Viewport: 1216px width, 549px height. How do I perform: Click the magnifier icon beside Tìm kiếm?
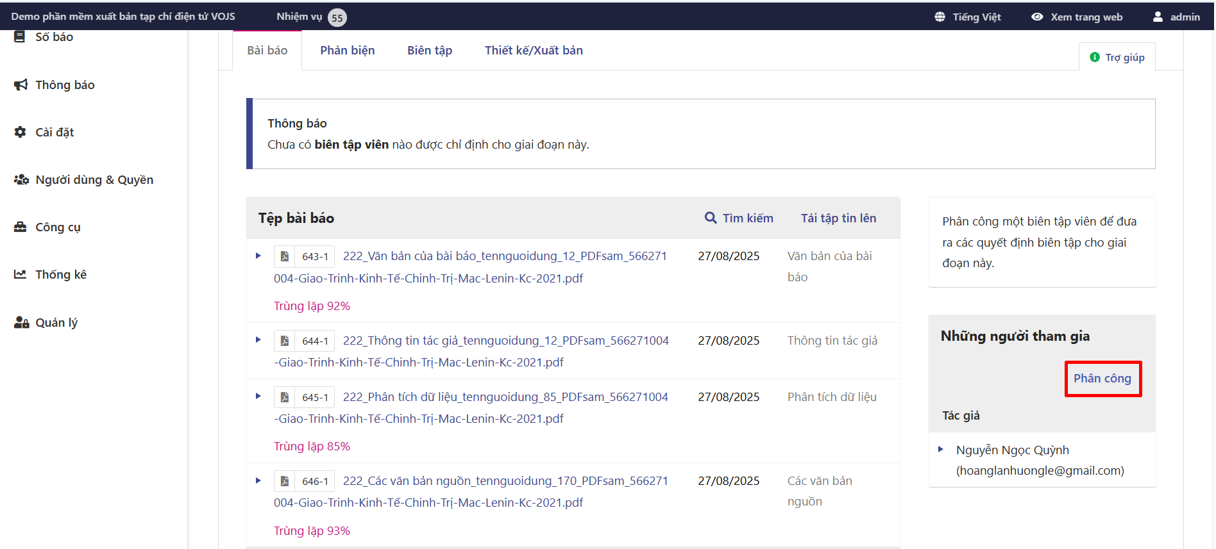click(x=710, y=218)
